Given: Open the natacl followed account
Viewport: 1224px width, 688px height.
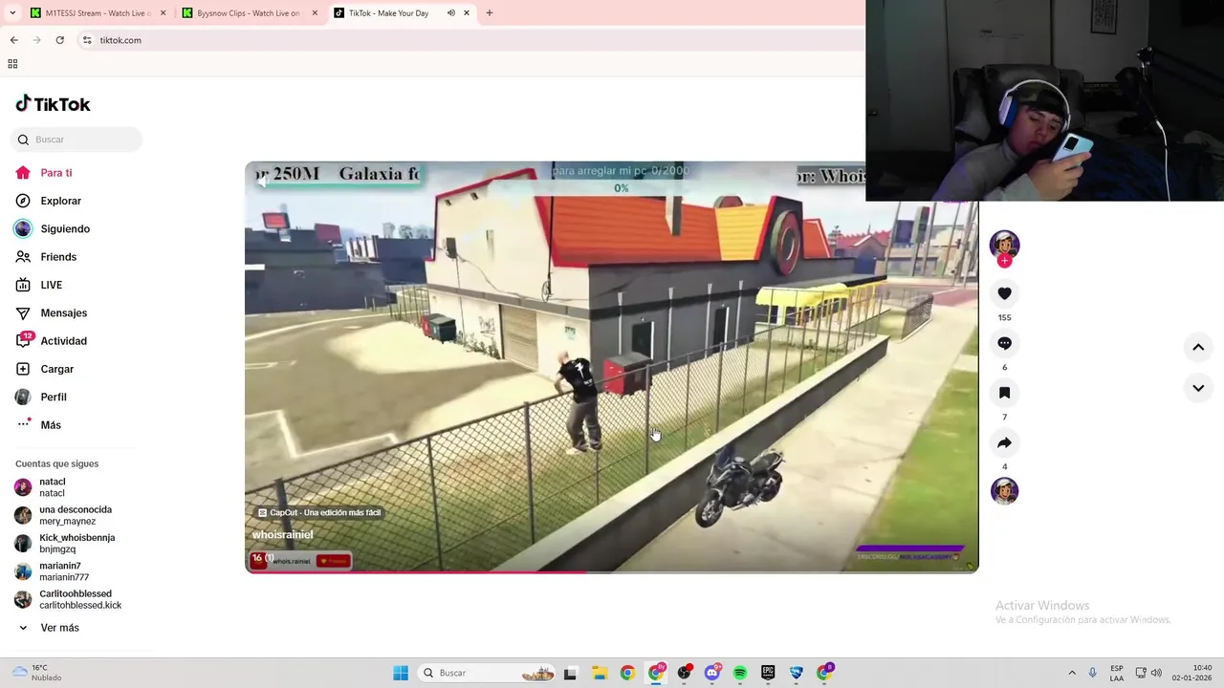Looking at the screenshot, I should [x=40, y=487].
